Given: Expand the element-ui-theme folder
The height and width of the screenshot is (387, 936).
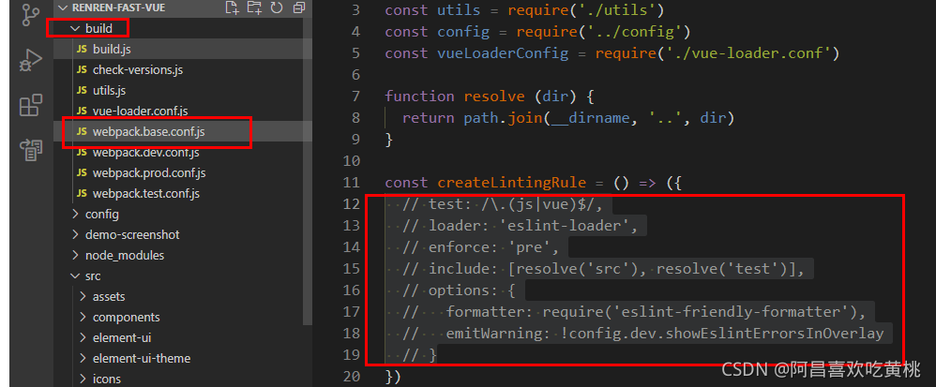Looking at the screenshot, I should pos(142,358).
